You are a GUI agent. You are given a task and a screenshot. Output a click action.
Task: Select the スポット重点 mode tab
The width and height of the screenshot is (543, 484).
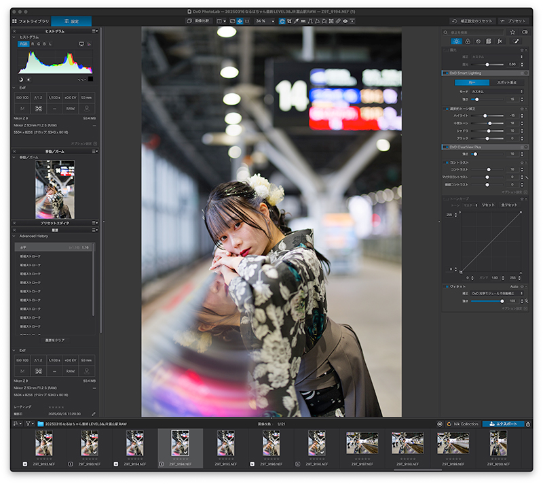coord(506,82)
